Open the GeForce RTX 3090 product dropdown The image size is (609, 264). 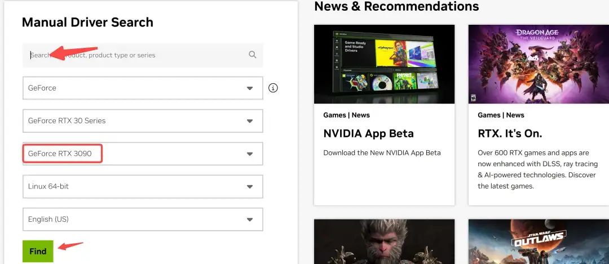tap(143, 154)
